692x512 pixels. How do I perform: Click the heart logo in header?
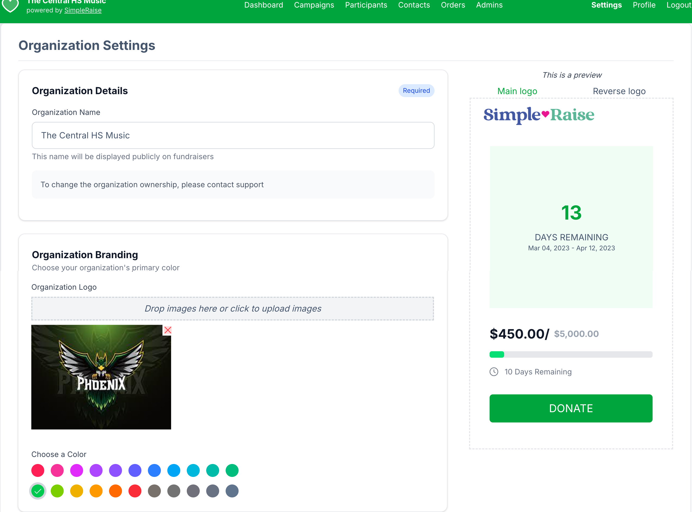pos(10,6)
